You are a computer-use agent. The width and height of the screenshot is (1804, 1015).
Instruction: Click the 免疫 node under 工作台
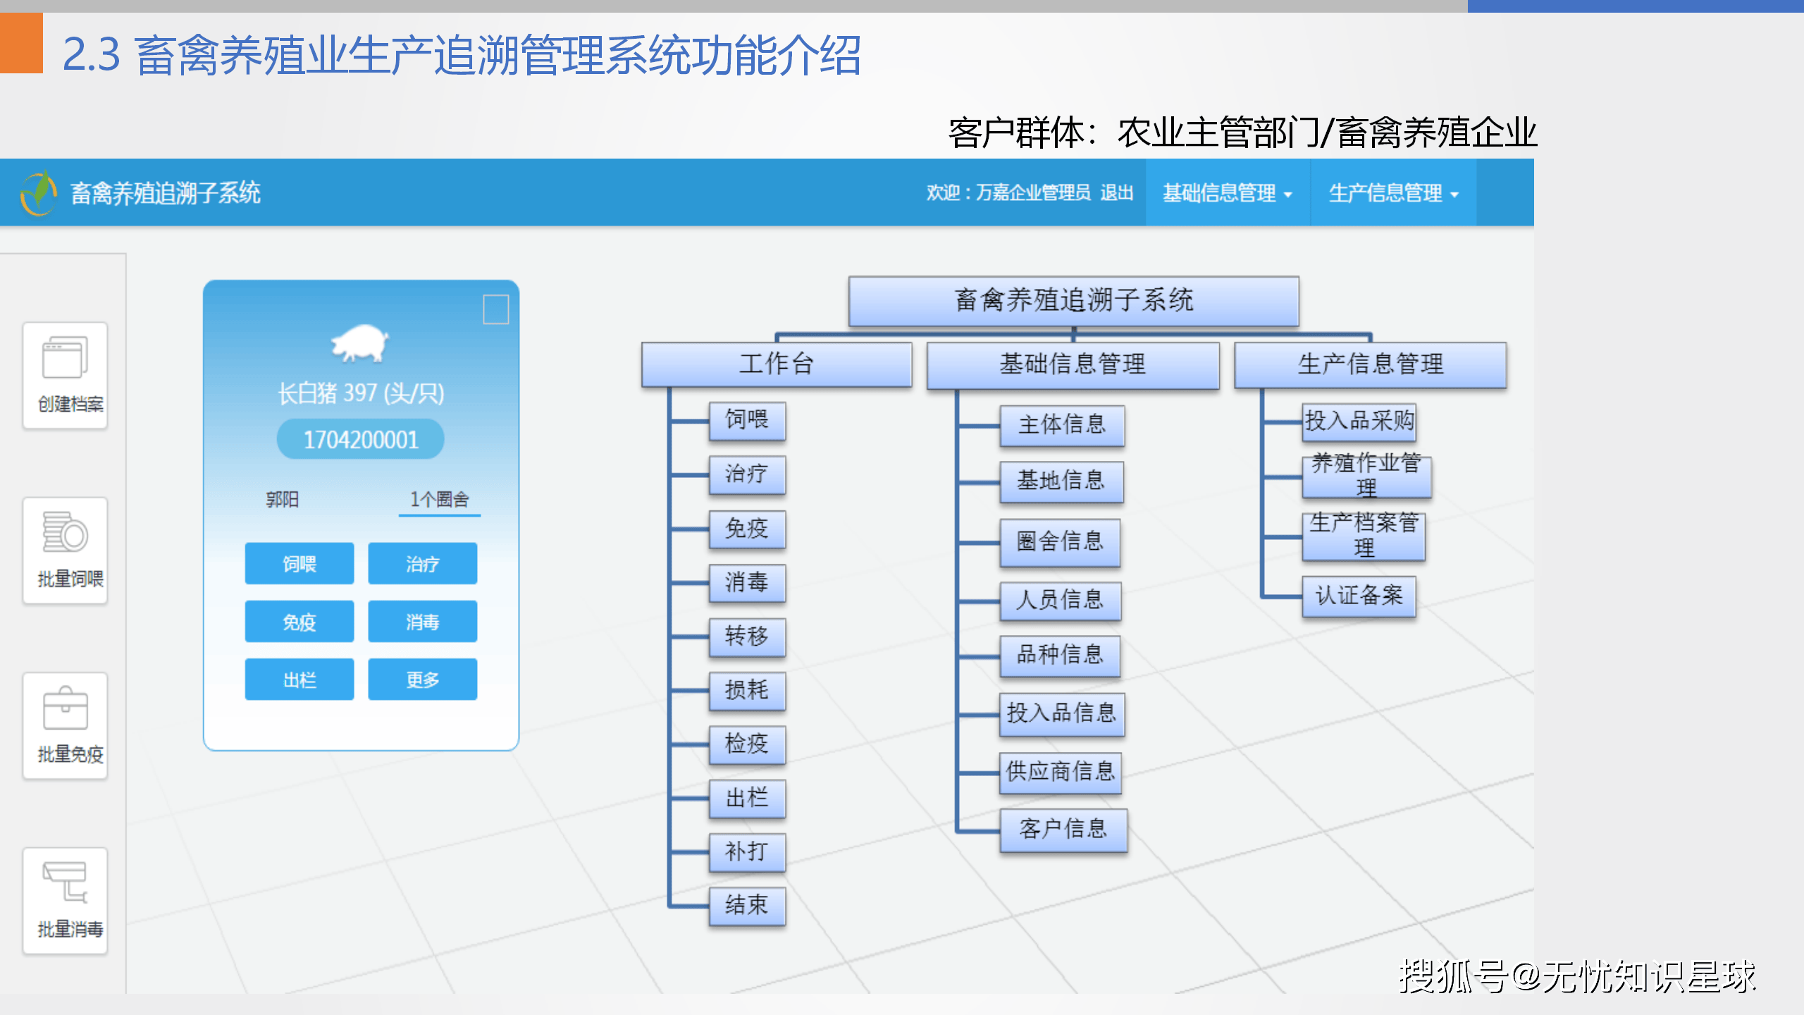747,529
